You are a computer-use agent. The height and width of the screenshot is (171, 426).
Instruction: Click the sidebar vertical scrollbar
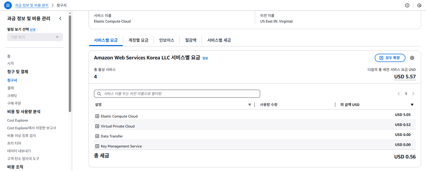click(70, 63)
